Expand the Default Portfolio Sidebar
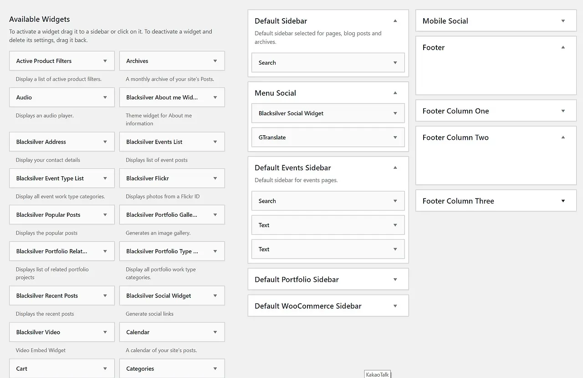This screenshot has height=378, width=583. 395,280
